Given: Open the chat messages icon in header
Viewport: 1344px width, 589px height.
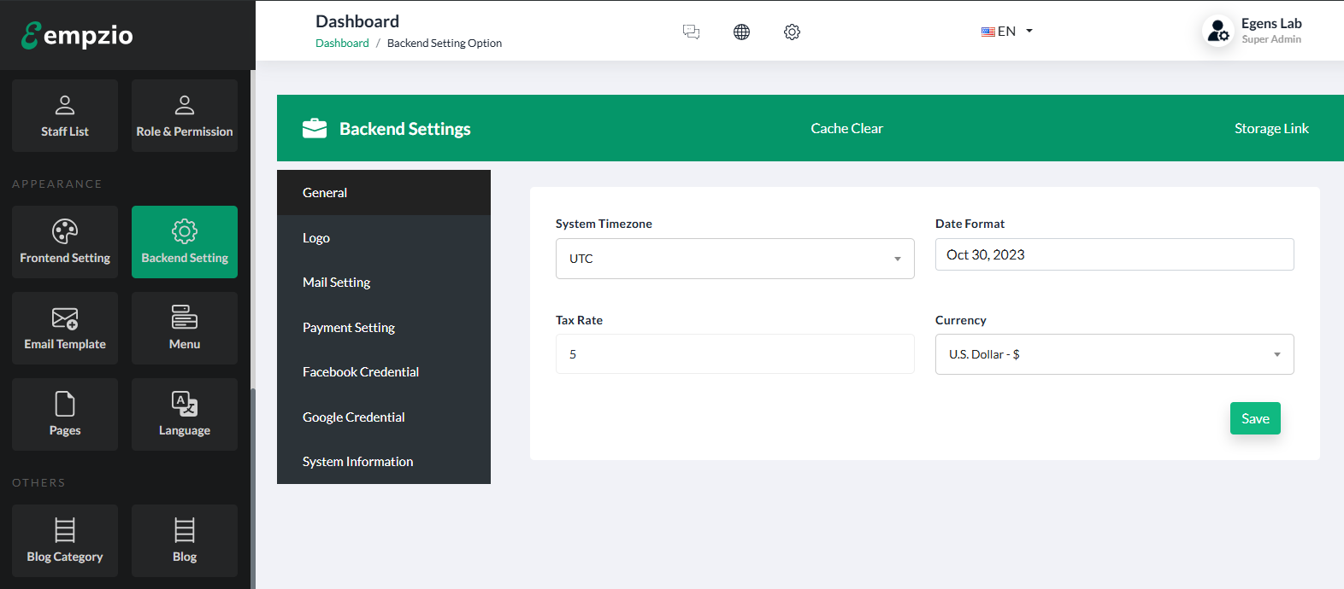Looking at the screenshot, I should click(691, 32).
